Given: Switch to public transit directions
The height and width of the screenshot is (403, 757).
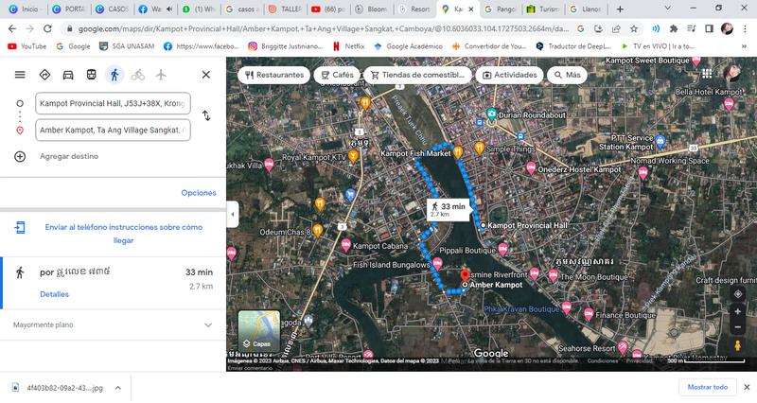Looking at the screenshot, I should (91, 75).
